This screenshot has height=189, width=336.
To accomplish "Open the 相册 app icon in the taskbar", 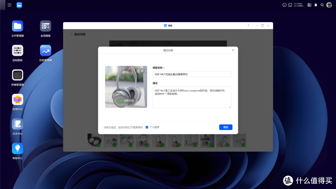I will click(20, 5).
